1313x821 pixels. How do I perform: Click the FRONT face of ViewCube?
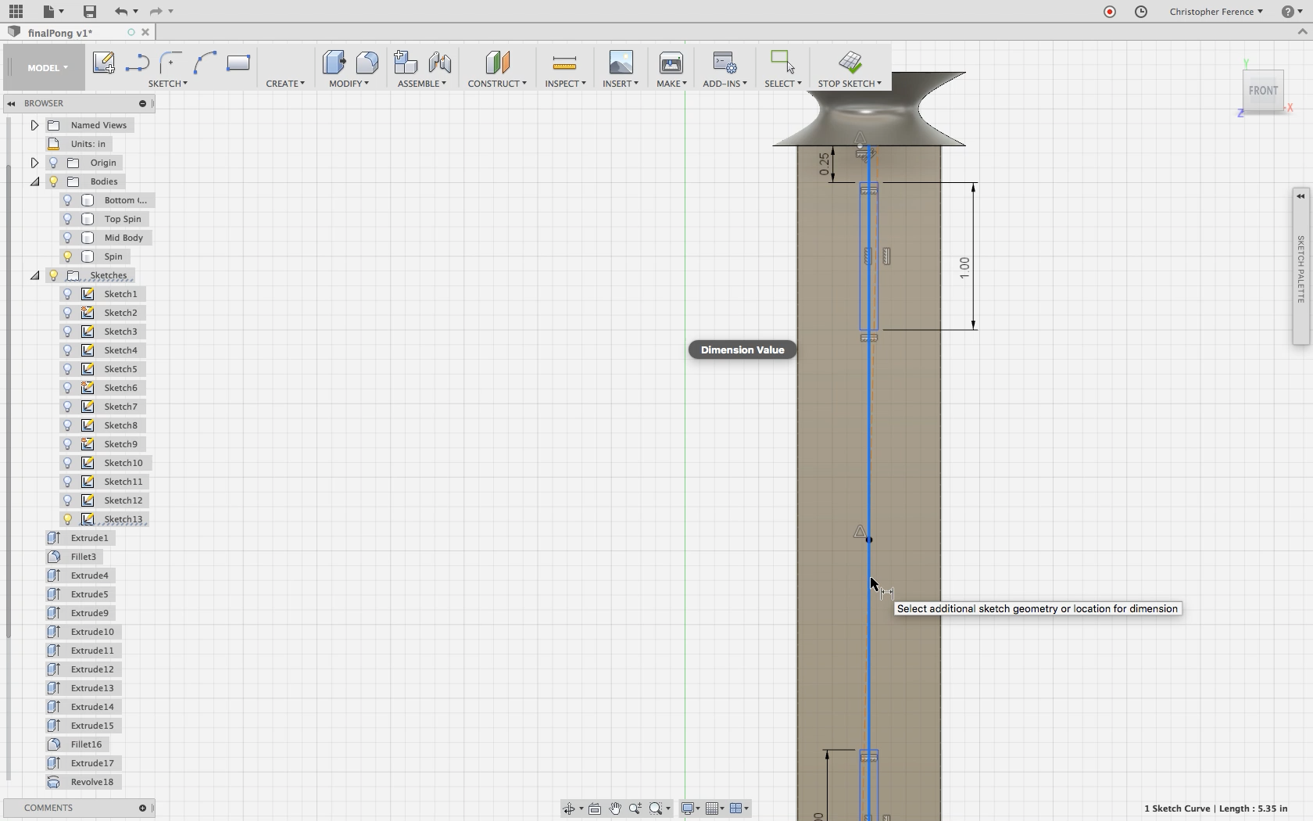click(x=1263, y=91)
